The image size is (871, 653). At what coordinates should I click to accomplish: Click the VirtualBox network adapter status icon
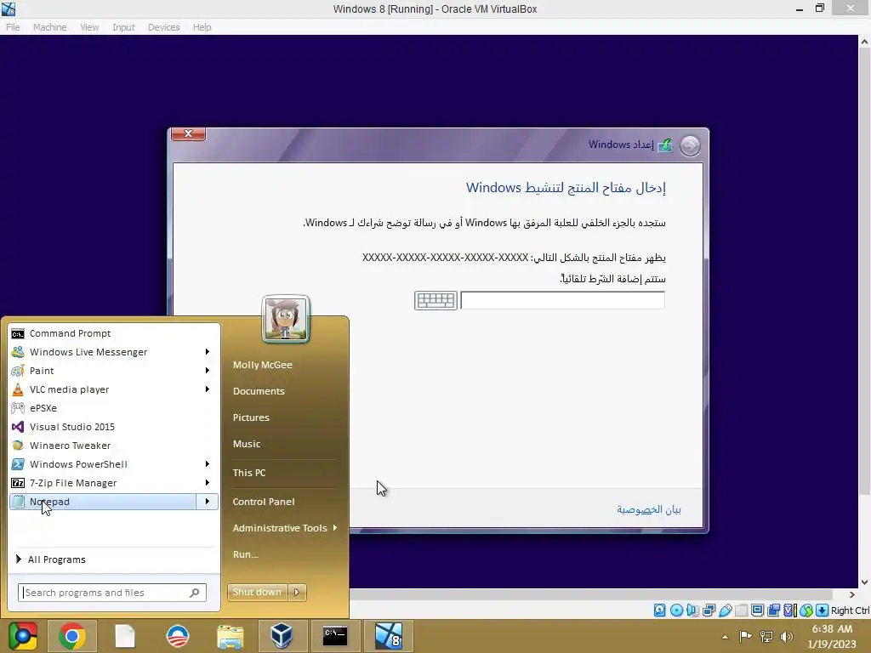(x=709, y=610)
